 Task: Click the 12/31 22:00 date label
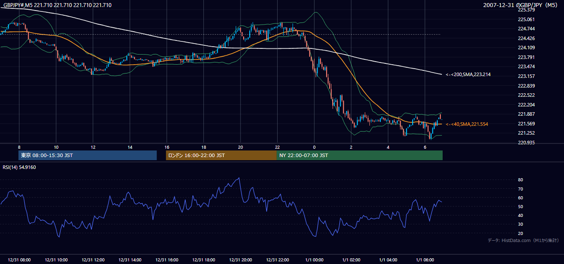click(278, 260)
